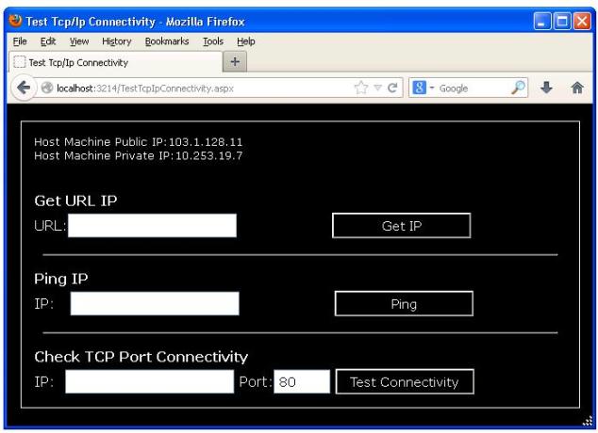Click the Host Machine Public IP text
Screen dimensions: 598x433
pos(138,142)
